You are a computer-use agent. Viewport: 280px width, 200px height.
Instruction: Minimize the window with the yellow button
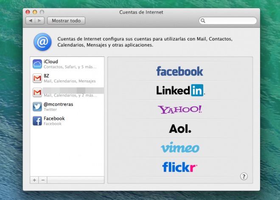35,12
